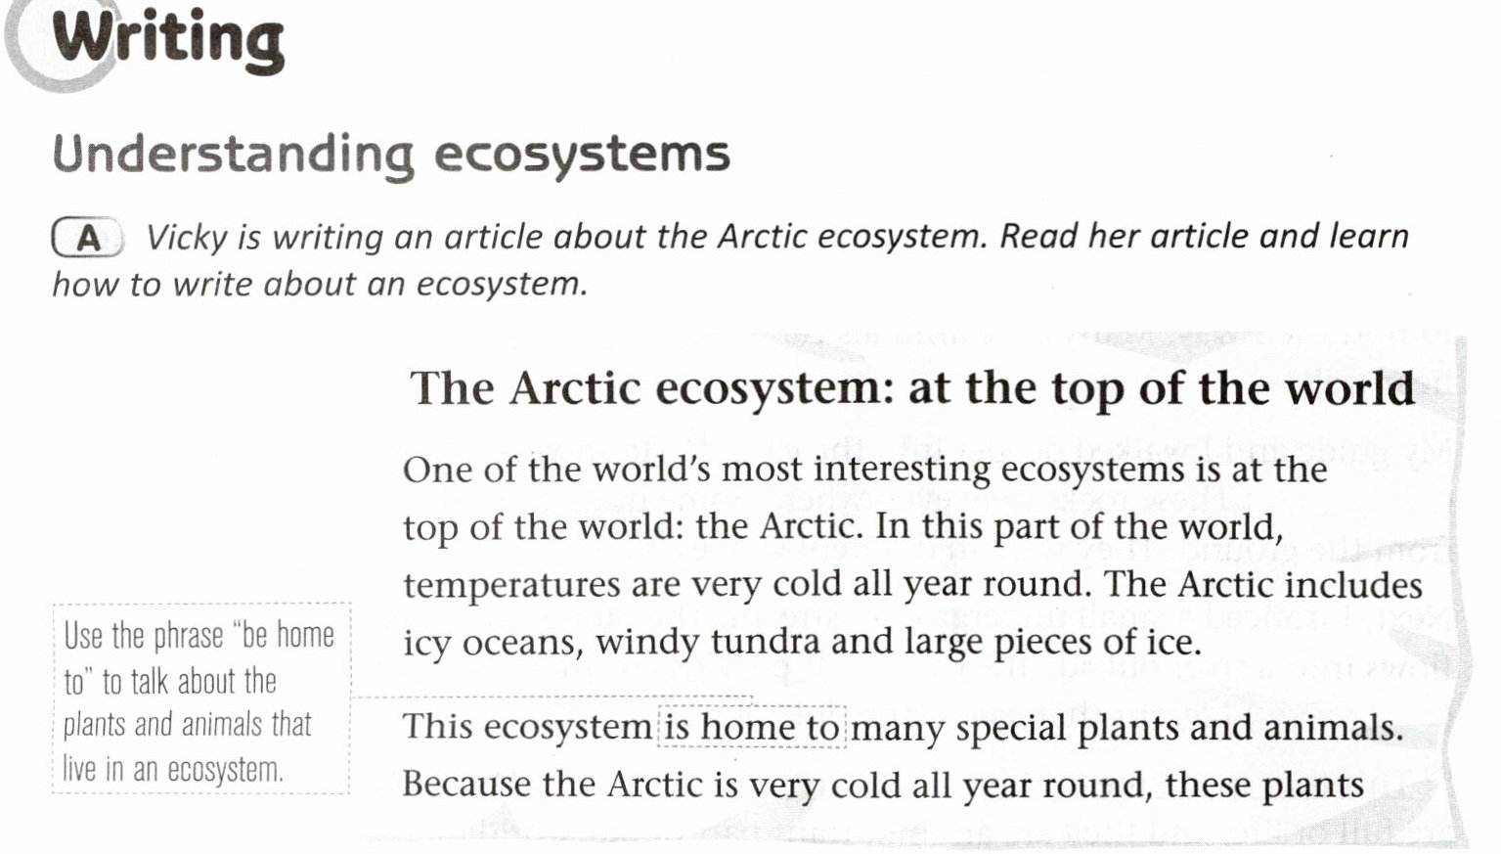Click the boxed letter A exercise label

tap(87, 238)
